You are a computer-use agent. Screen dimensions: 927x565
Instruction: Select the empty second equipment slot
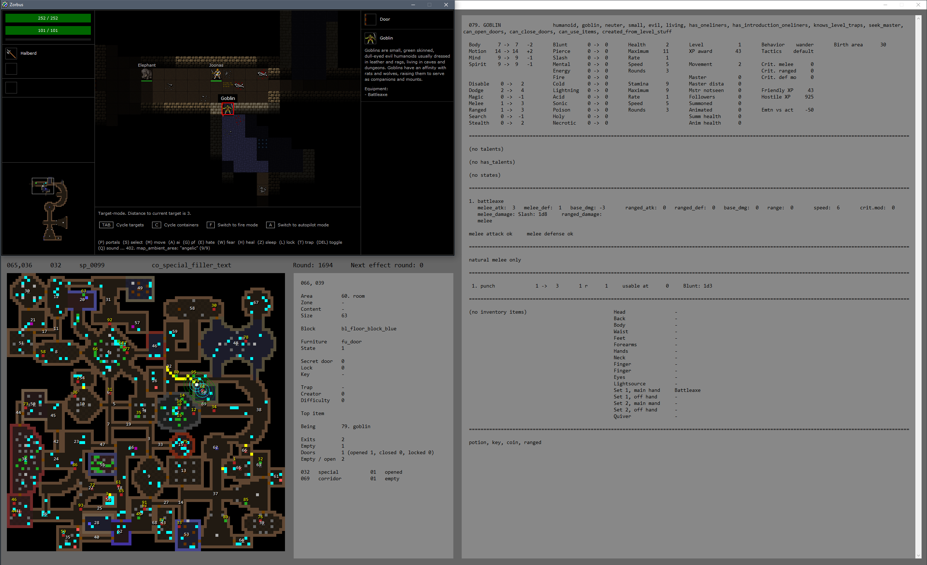point(11,69)
